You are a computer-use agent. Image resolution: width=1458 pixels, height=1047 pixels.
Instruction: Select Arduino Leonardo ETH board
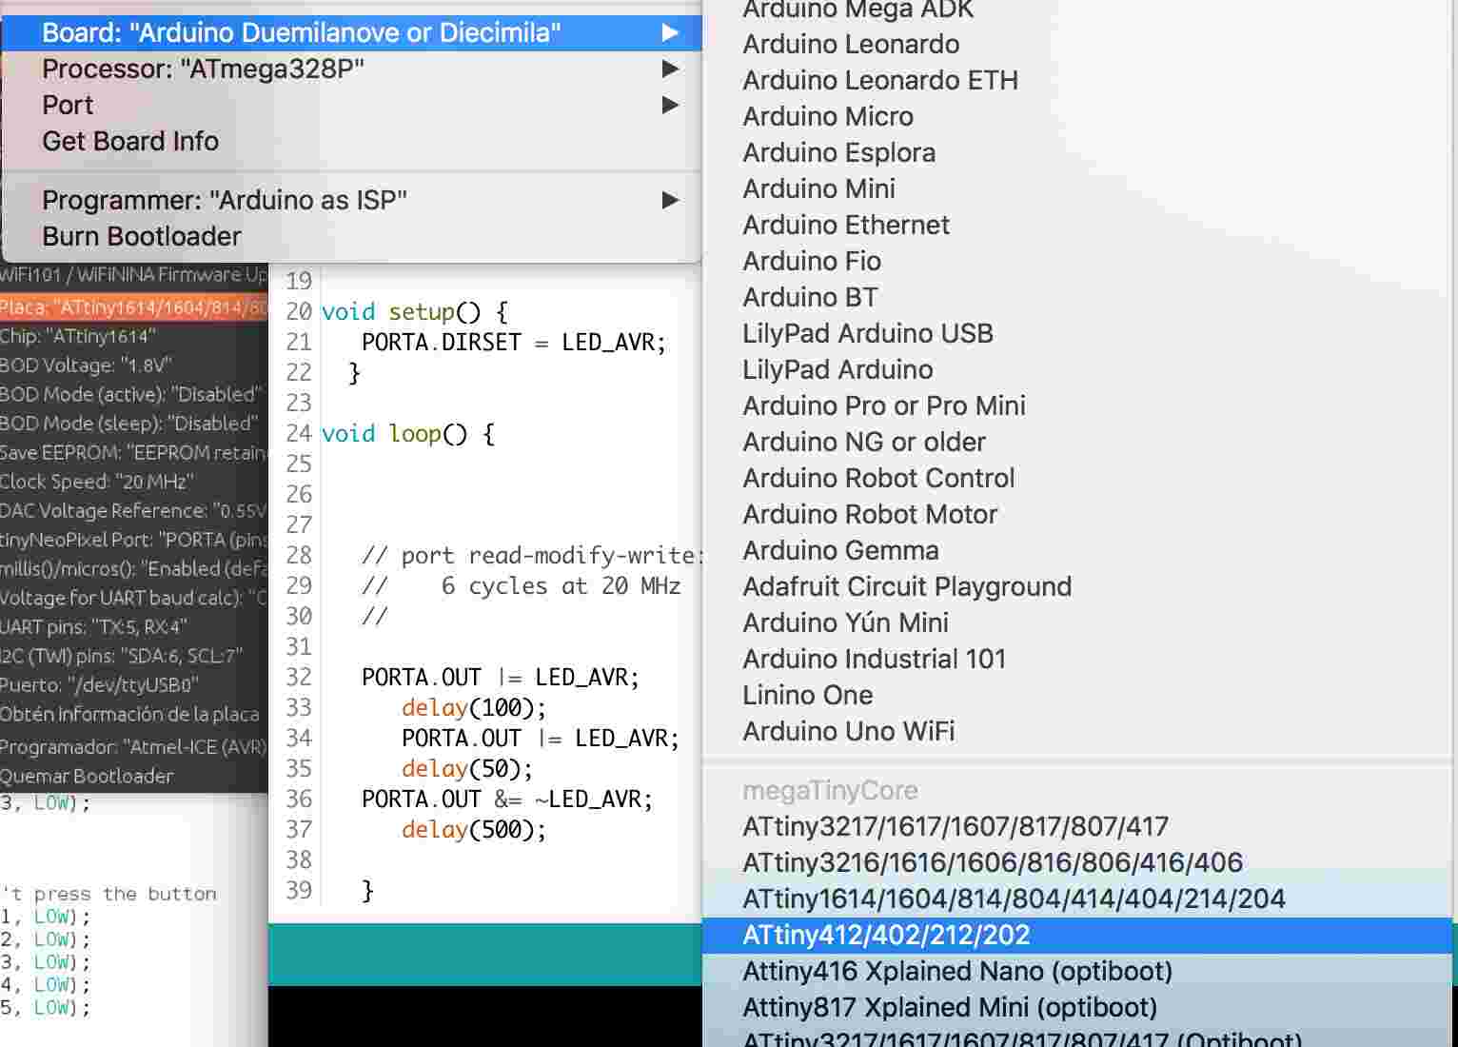(1077, 80)
